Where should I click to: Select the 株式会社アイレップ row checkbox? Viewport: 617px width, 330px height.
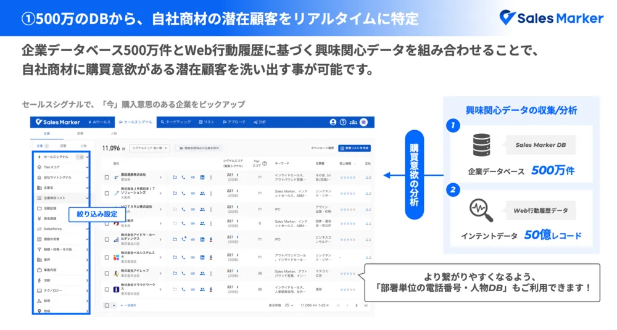107,273
